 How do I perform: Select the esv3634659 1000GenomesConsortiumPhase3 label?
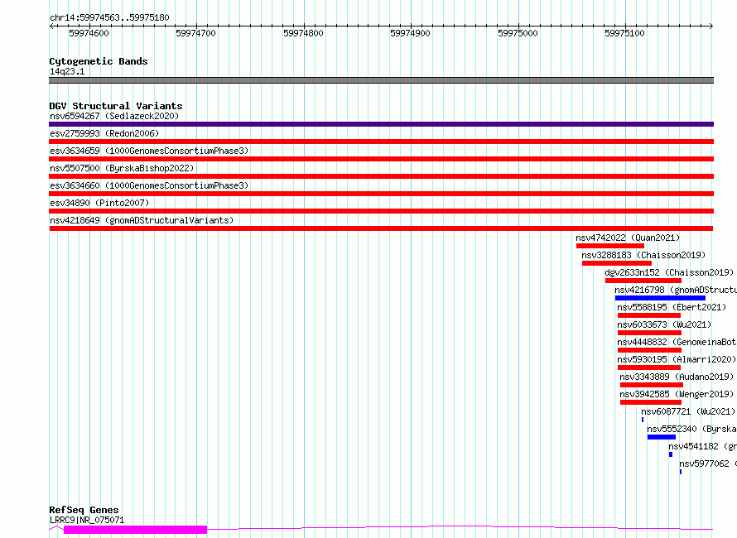tap(149, 151)
